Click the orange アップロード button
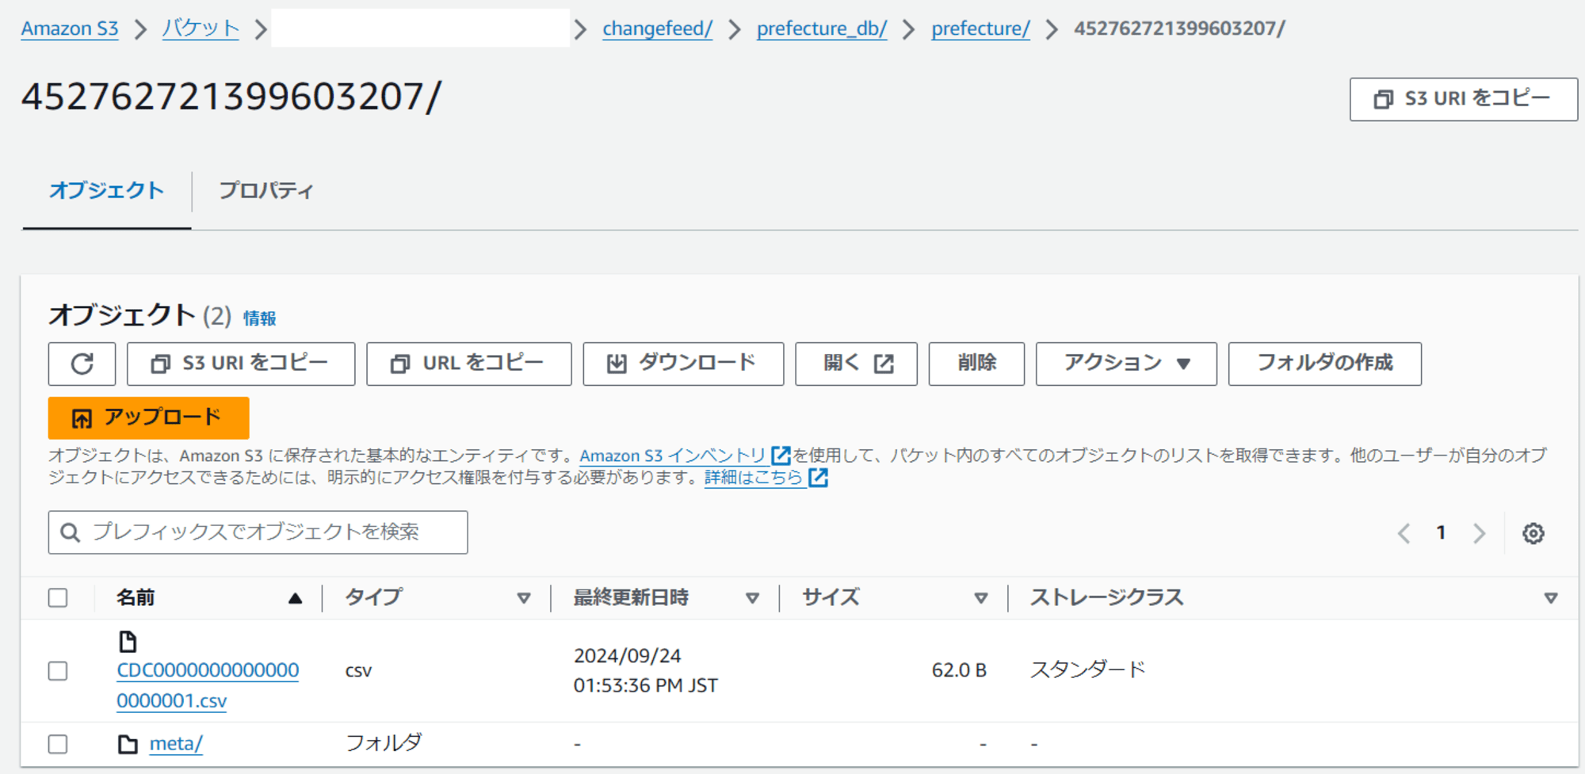Screen dimensions: 1585x774 click(148, 418)
